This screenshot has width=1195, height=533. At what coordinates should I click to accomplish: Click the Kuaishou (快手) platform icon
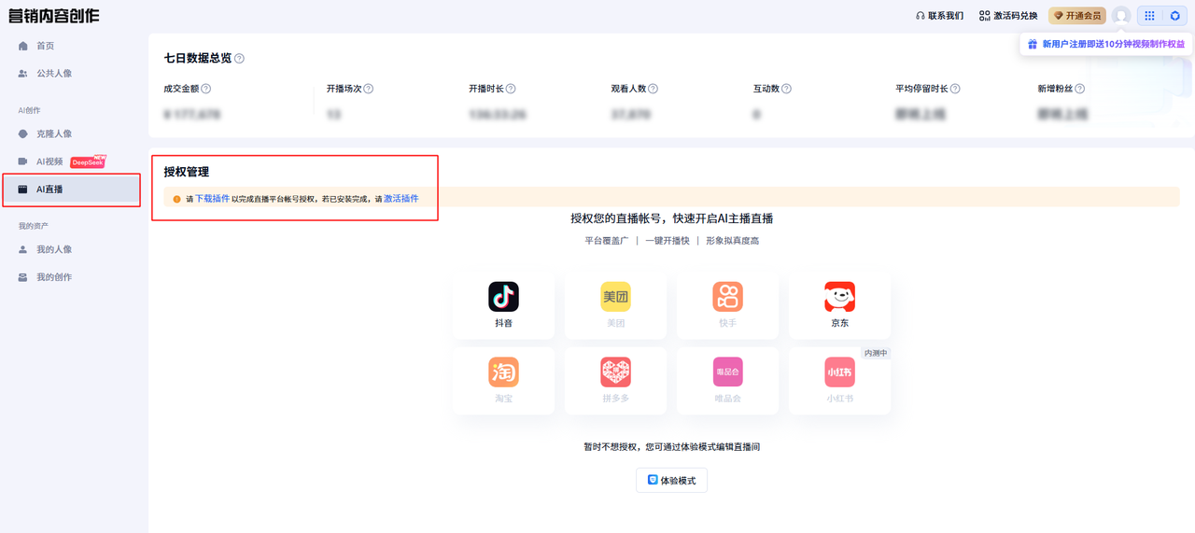click(x=727, y=298)
